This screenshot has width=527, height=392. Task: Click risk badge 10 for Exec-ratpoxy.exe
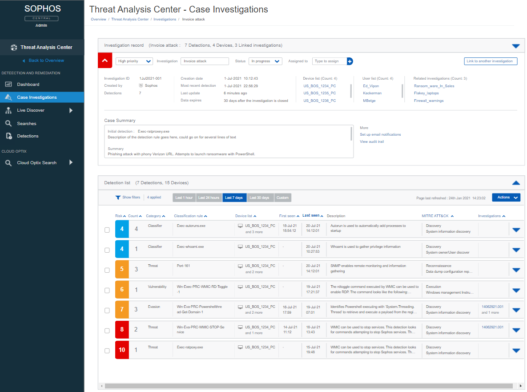click(x=122, y=350)
